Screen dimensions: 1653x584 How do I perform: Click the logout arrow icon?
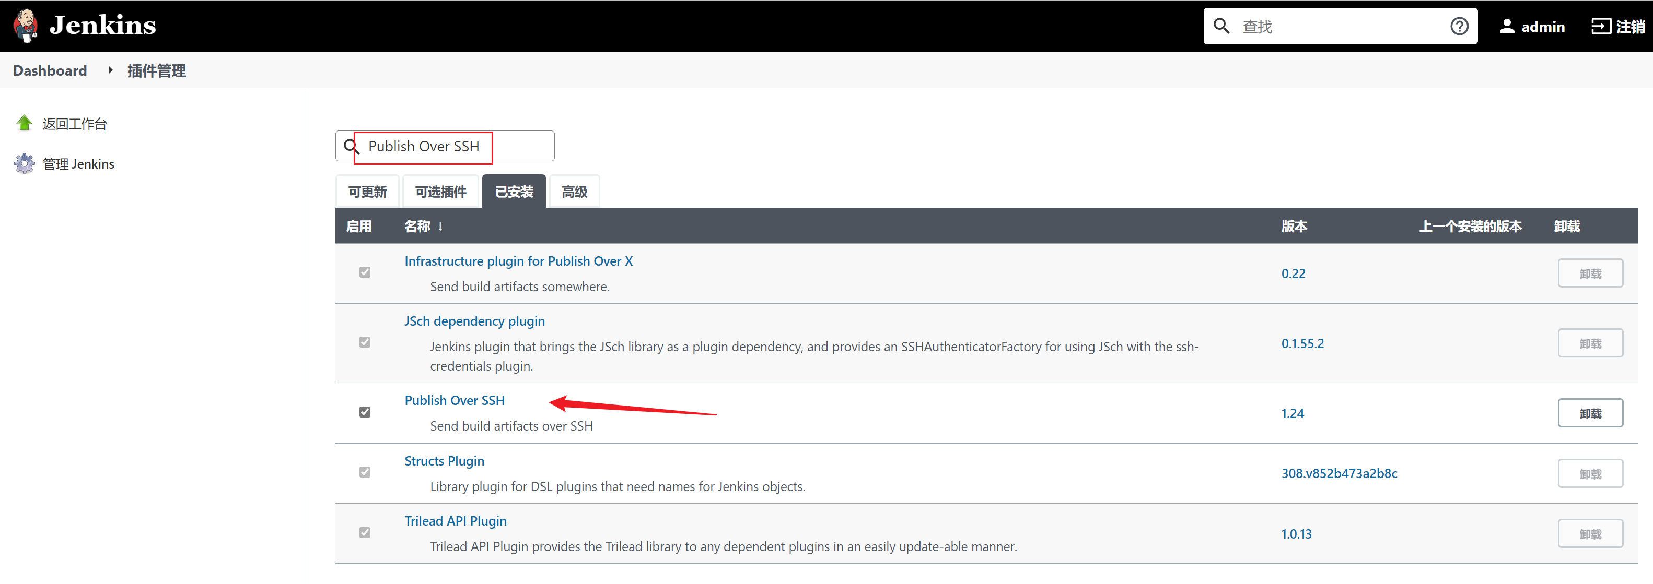point(1601,26)
